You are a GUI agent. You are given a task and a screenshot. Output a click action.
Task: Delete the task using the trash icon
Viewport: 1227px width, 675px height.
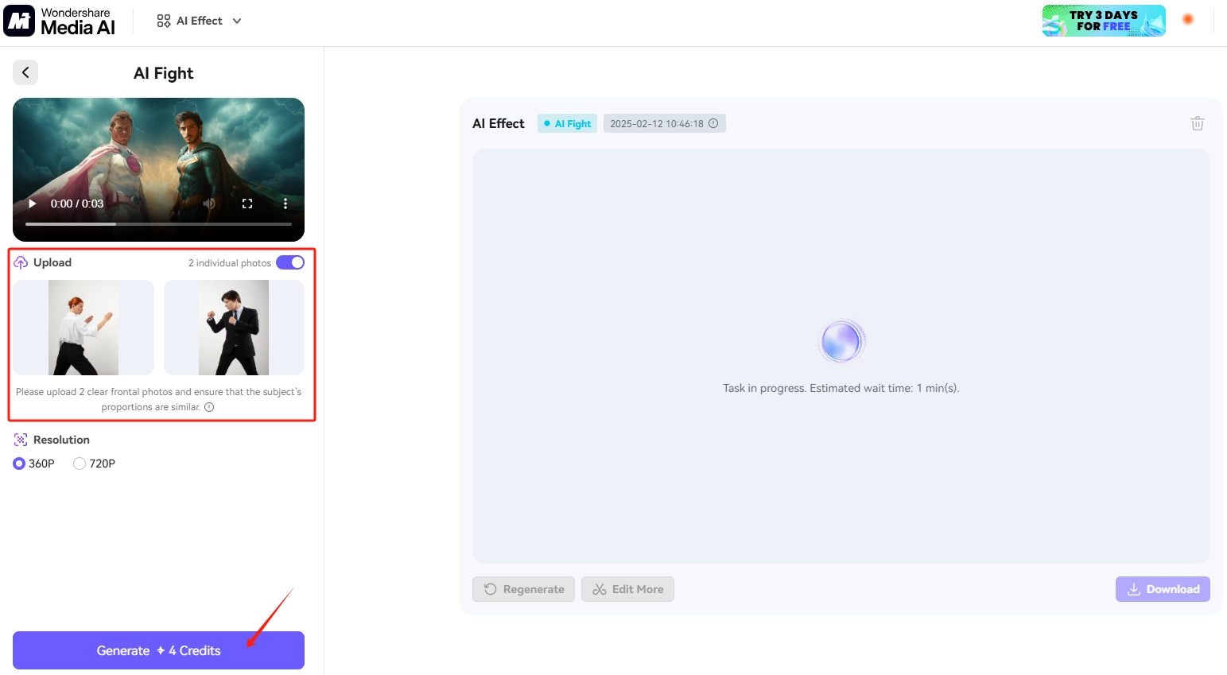tap(1197, 123)
